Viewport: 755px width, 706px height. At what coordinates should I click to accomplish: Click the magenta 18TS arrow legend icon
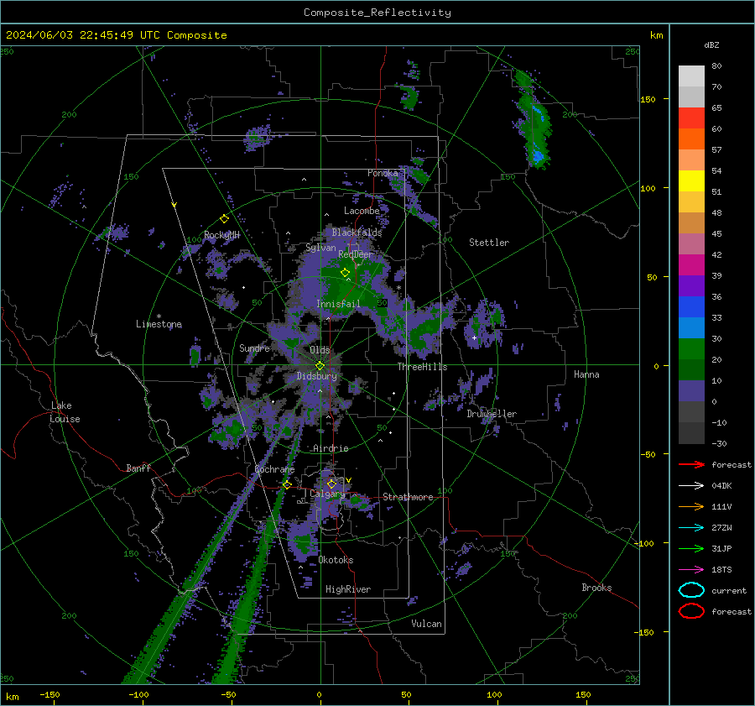[691, 570]
